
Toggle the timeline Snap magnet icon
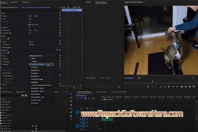coord(81,98)
